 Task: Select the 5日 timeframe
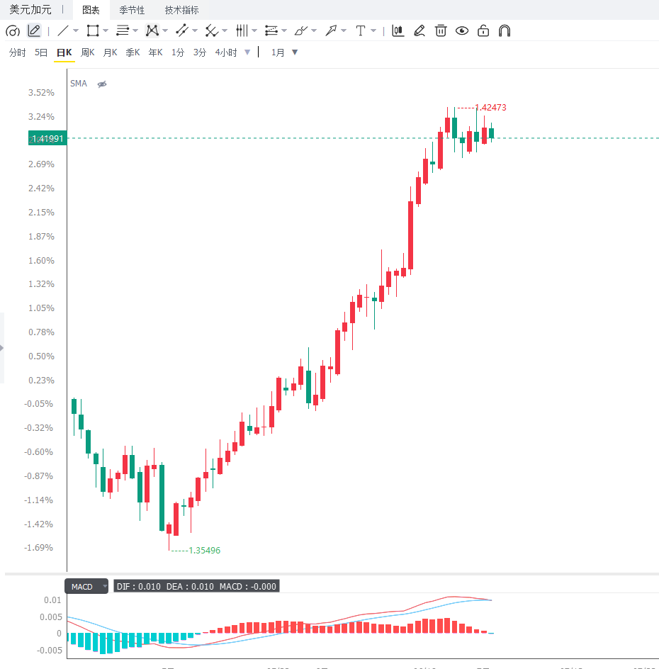click(x=41, y=52)
